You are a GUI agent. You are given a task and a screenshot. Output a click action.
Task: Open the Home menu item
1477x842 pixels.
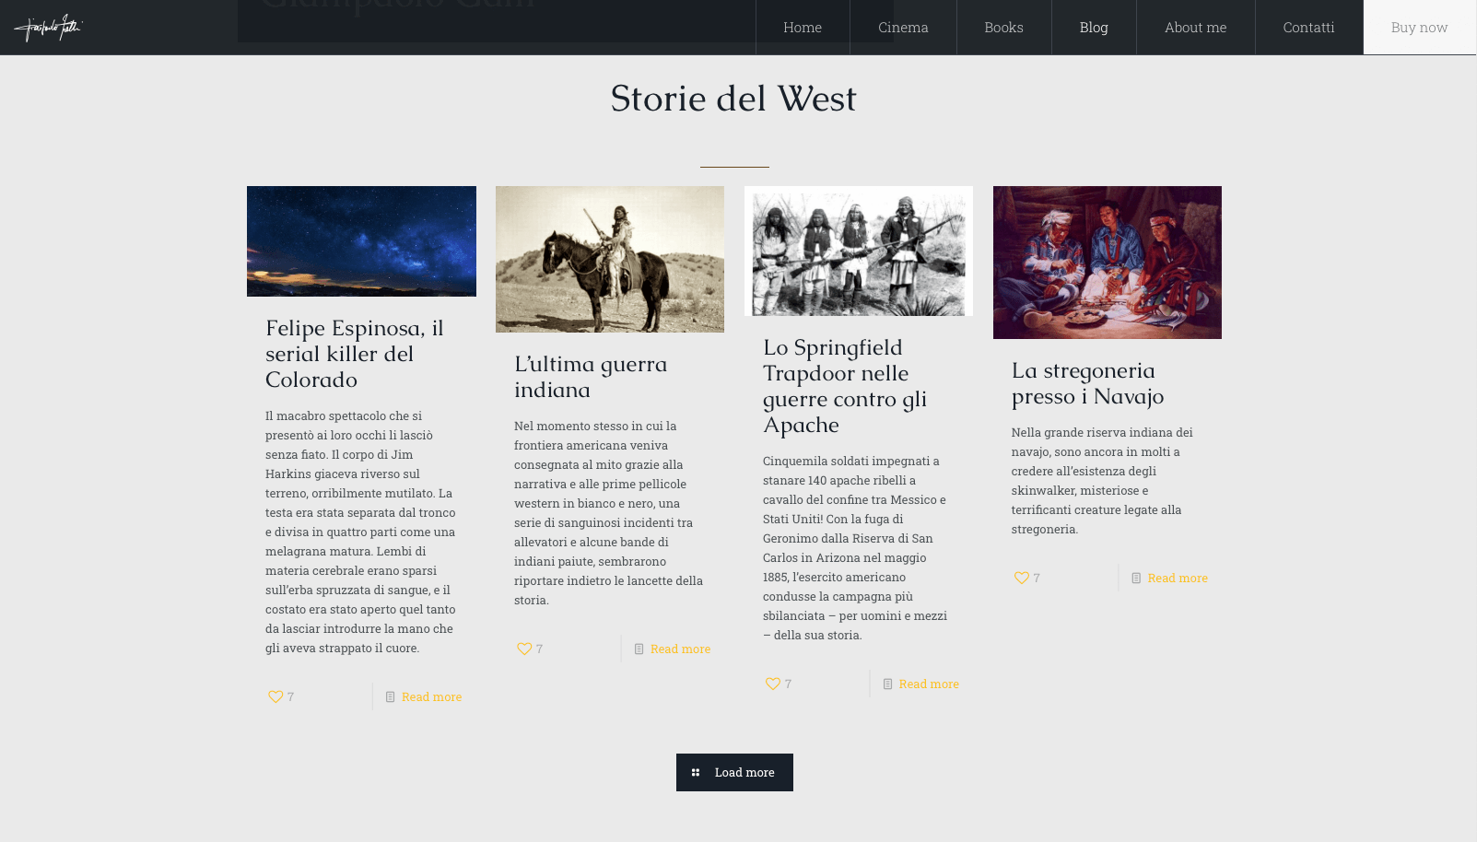pos(803,28)
